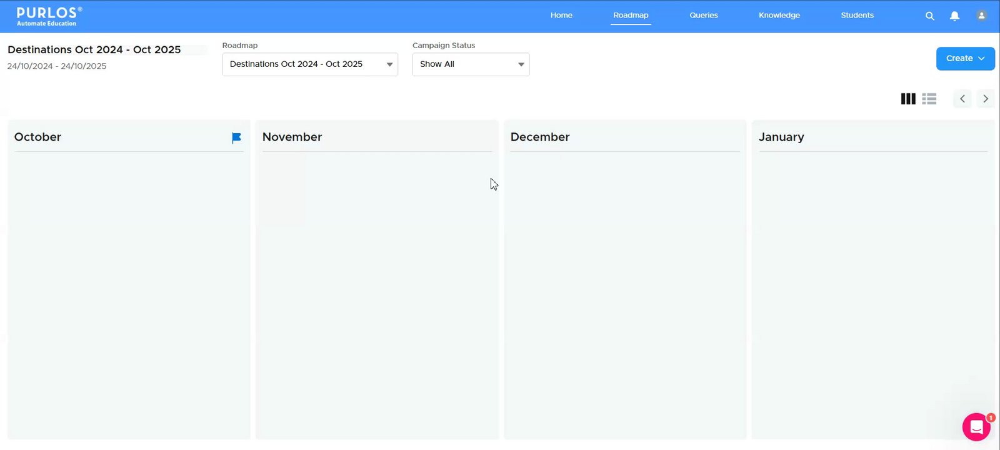Click the Purlos logo

49,16
